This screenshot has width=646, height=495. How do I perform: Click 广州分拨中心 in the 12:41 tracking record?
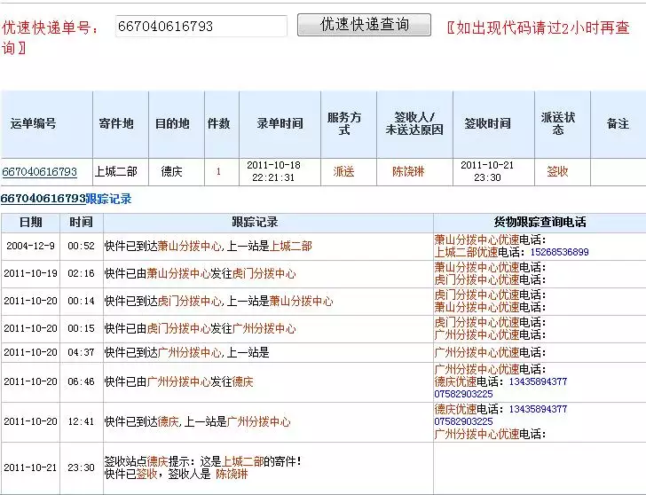pos(259,421)
